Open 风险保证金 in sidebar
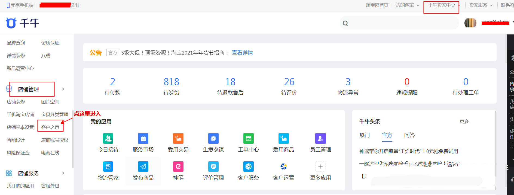This screenshot has width=514, height=195. click(x=18, y=153)
